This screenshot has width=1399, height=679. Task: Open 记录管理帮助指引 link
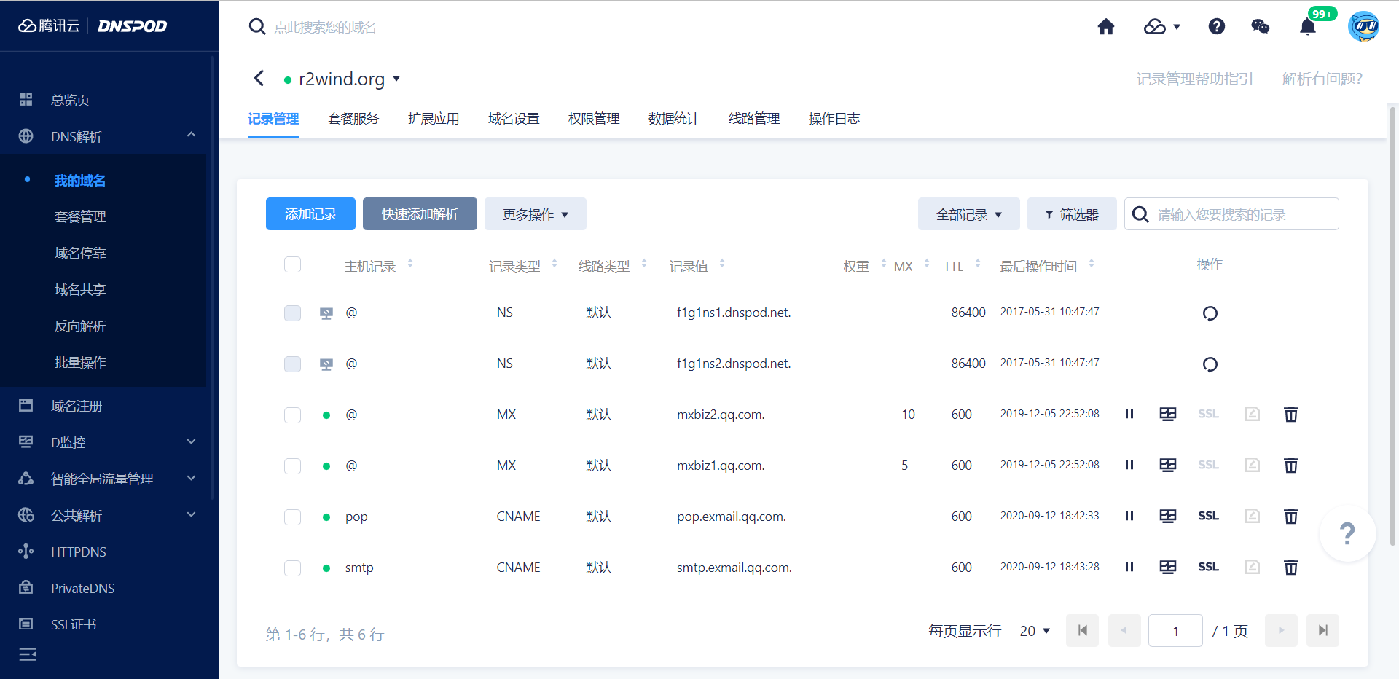[1195, 79]
